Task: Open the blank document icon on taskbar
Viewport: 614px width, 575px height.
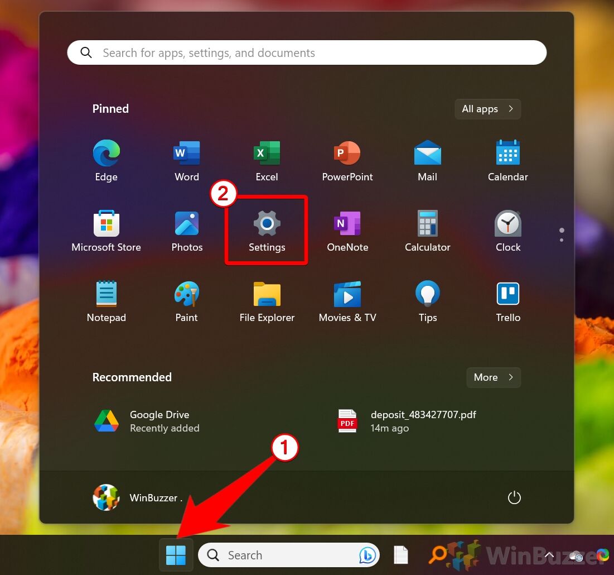Action: tap(400, 555)
